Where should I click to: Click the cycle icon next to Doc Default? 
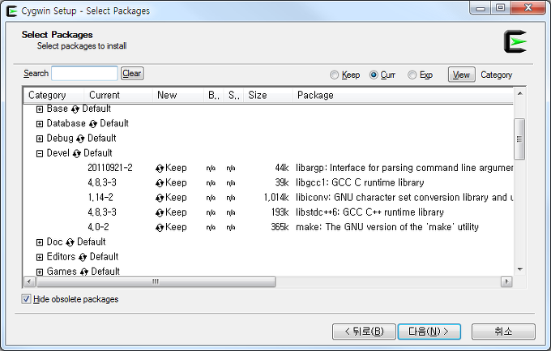[x=70, y=242]
